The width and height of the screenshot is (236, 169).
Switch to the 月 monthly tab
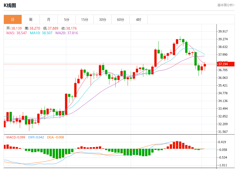point(49,20)
